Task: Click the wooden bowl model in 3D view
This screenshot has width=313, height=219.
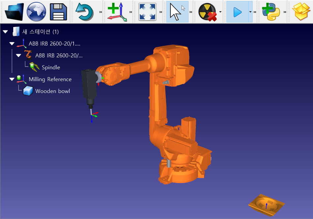Action: [266, 205]
